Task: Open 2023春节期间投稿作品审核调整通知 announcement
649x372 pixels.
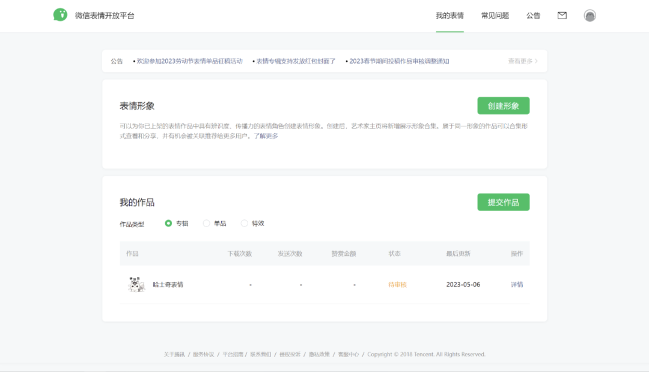Action: point(399,61)
